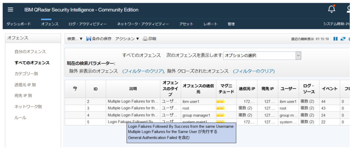The width and height of the screenshot is (352, 149).
Task: Click event count 43
Action: [323, 108]
